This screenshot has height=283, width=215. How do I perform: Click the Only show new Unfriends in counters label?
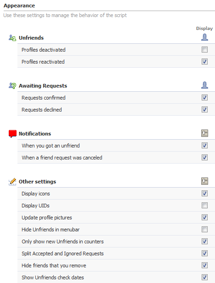click(x=62, y=242)
